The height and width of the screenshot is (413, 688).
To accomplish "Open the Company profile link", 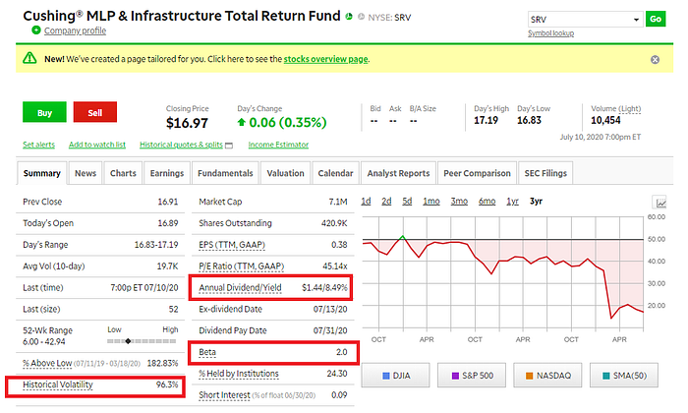I will [75, 30].
